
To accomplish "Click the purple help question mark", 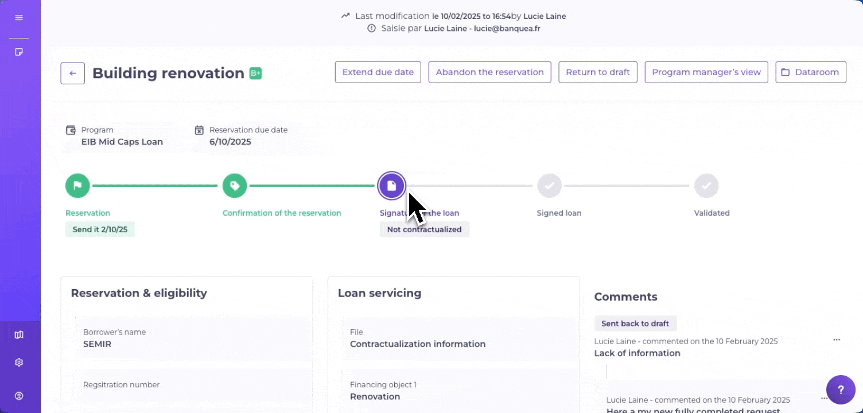I will coord(841,390).
